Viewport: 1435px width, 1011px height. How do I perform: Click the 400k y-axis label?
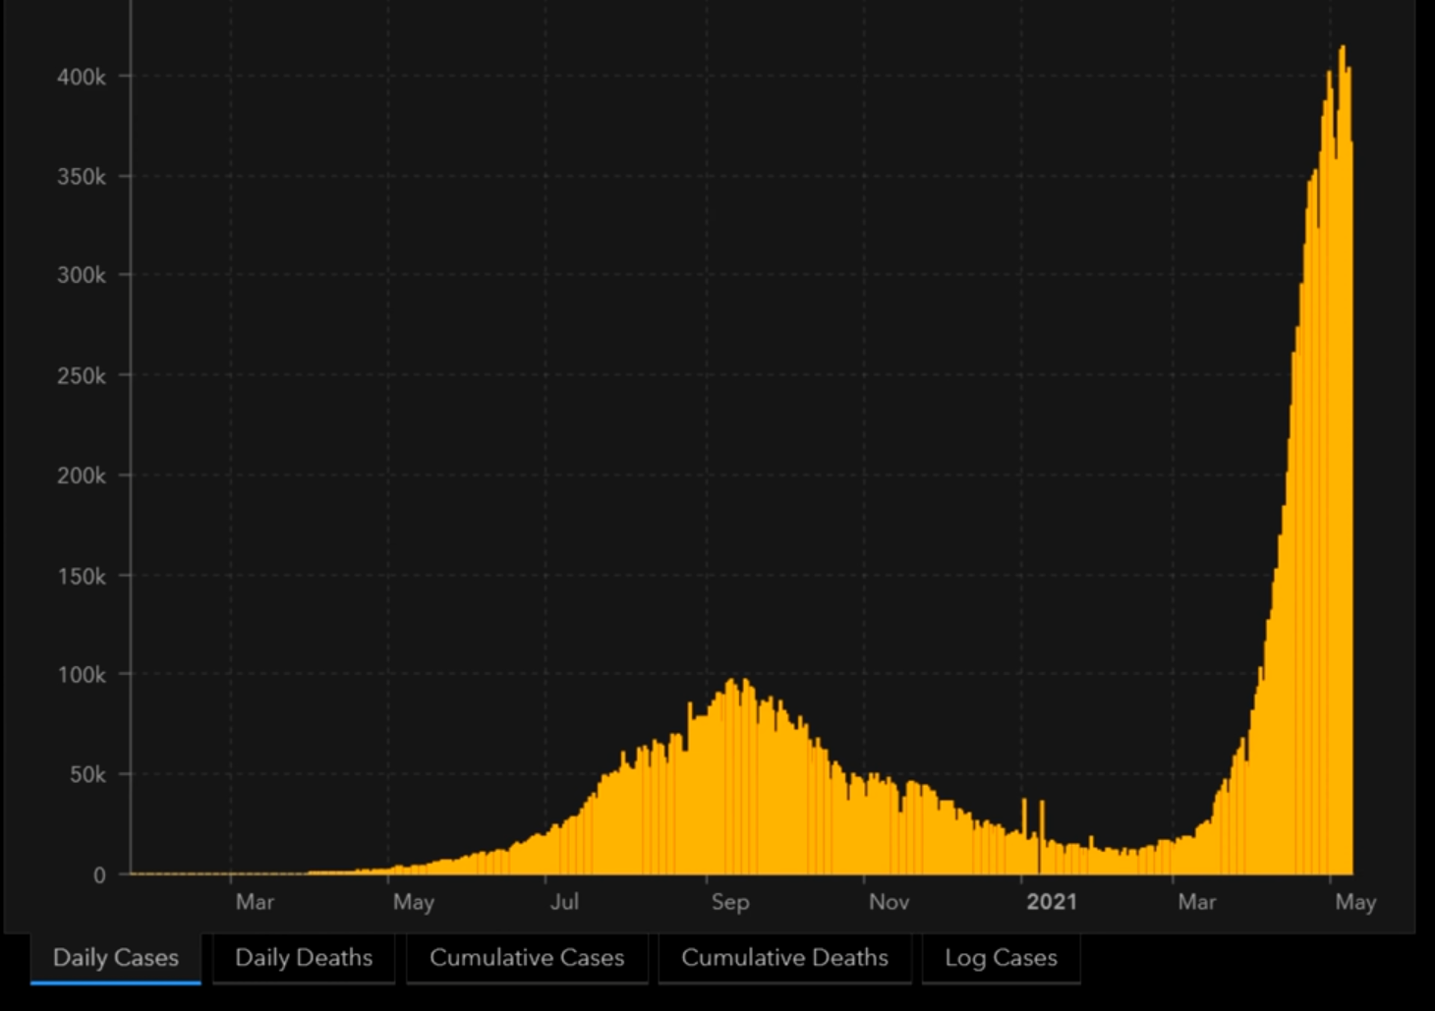(x=82, y=77)
